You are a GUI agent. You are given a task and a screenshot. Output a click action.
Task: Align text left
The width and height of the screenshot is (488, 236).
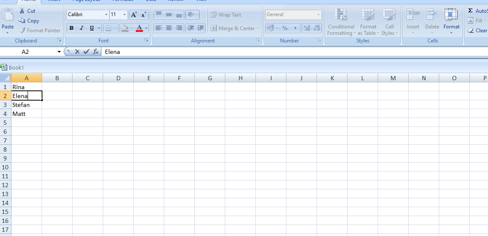pos(158,28)
